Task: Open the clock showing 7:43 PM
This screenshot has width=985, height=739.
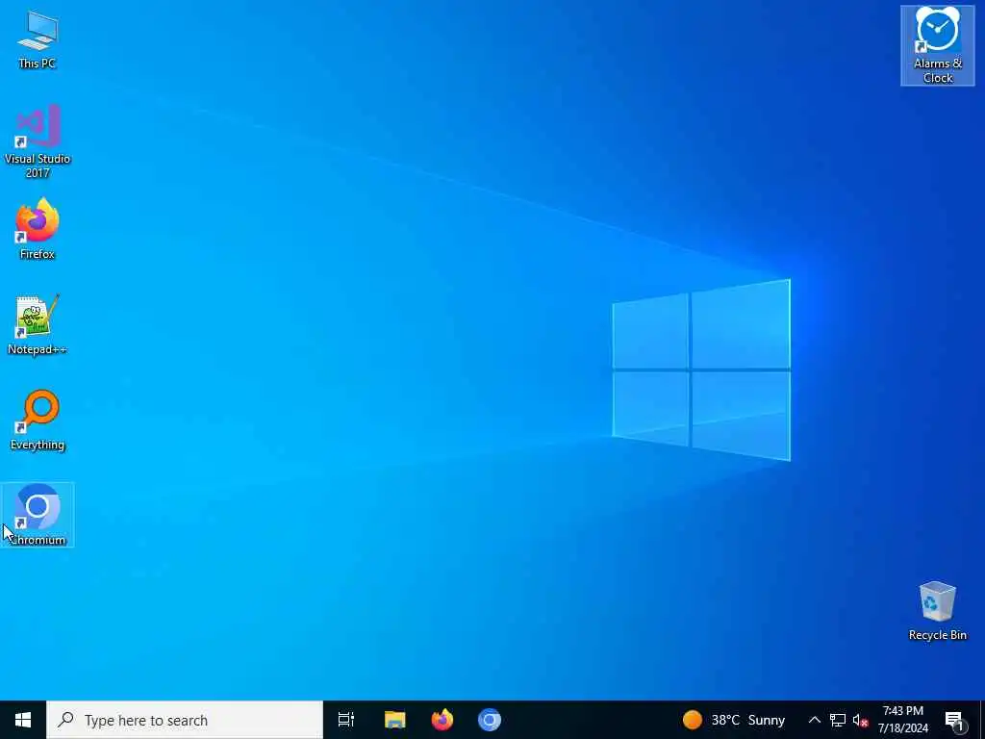Action: pos(903,720)
